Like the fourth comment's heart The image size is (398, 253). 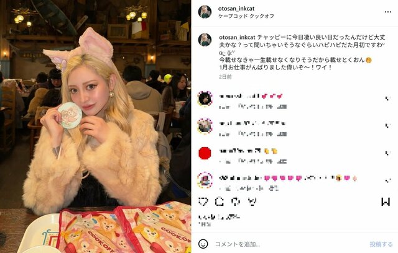pos(387,180)
